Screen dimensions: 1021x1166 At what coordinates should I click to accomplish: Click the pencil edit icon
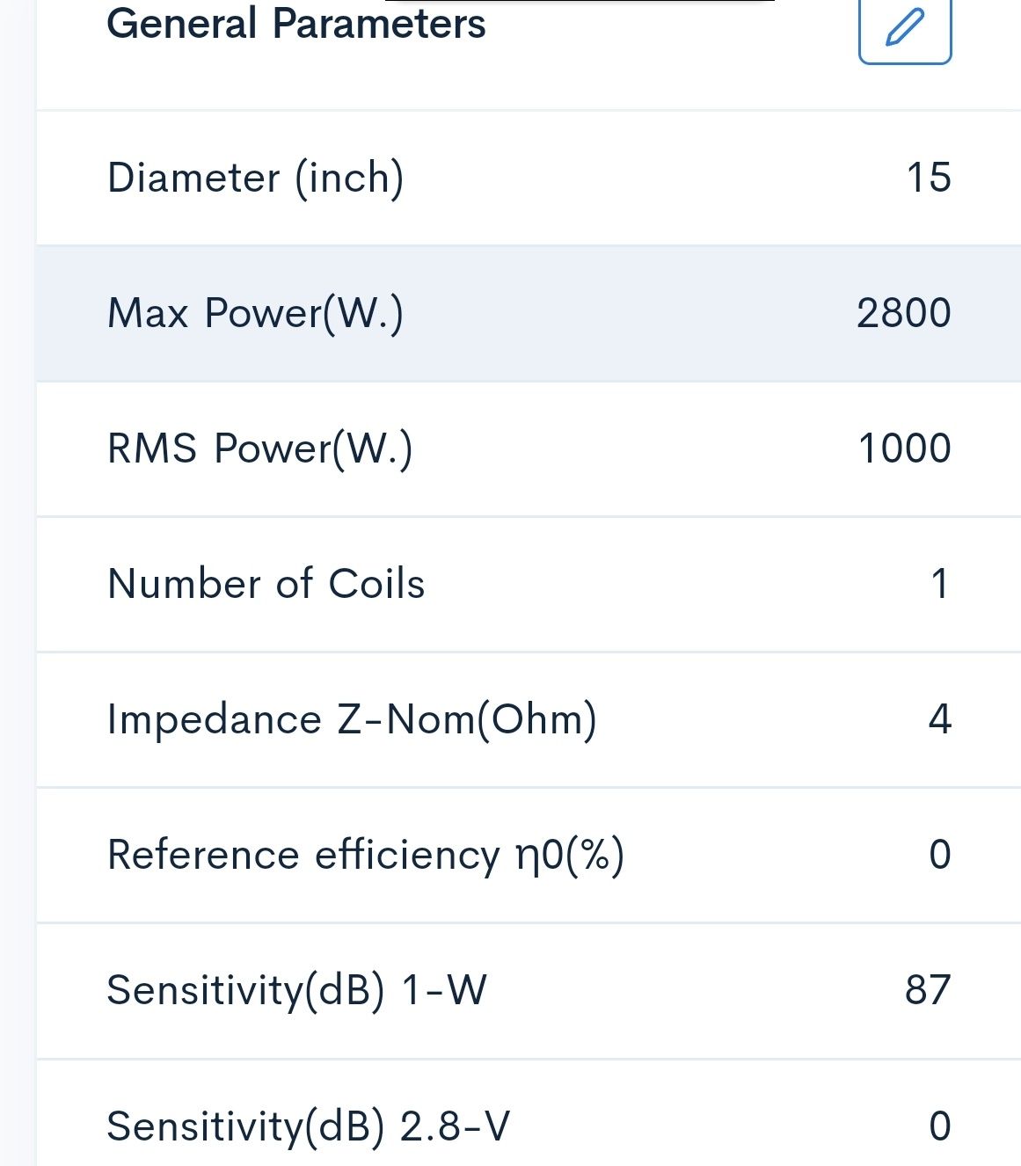click(x=905, y=28)
